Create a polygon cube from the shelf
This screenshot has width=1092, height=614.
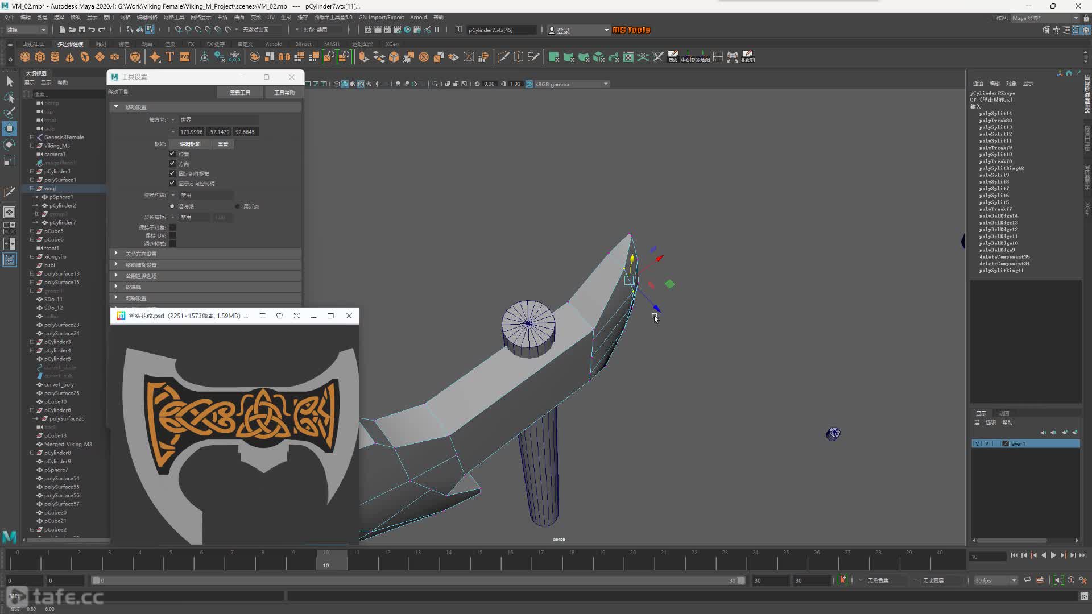point(40,57)
